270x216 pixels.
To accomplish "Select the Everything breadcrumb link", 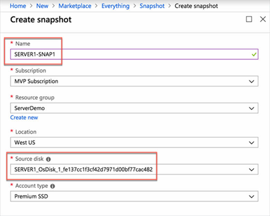I will [115, 6].
